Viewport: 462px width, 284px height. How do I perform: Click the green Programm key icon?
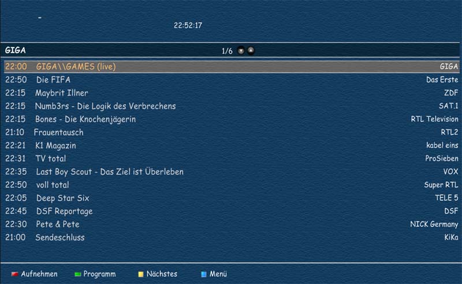point(78,274)
